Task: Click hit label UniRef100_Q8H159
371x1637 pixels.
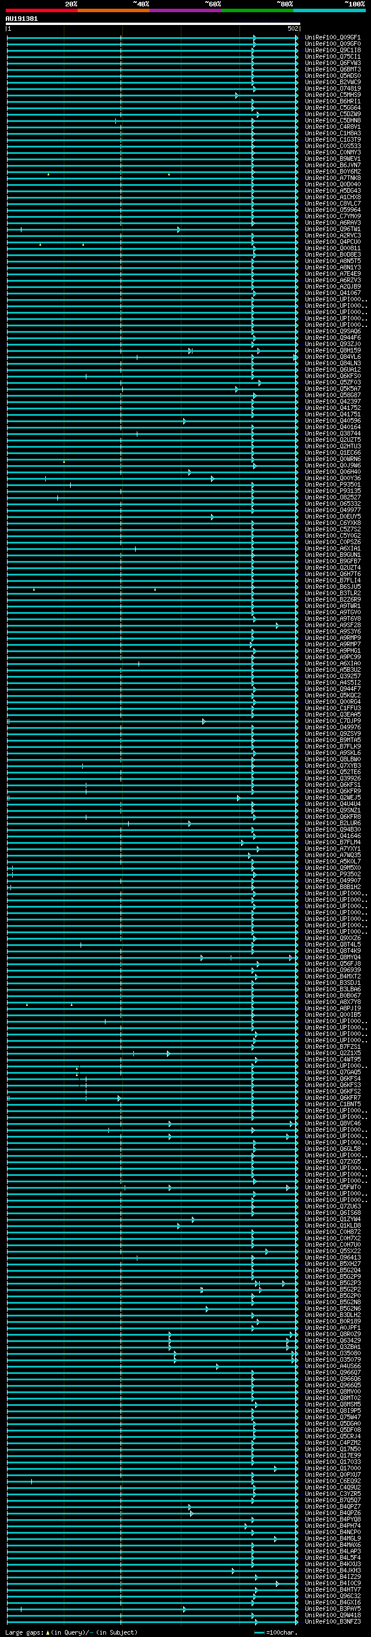Action: click(x=333, y=351)
